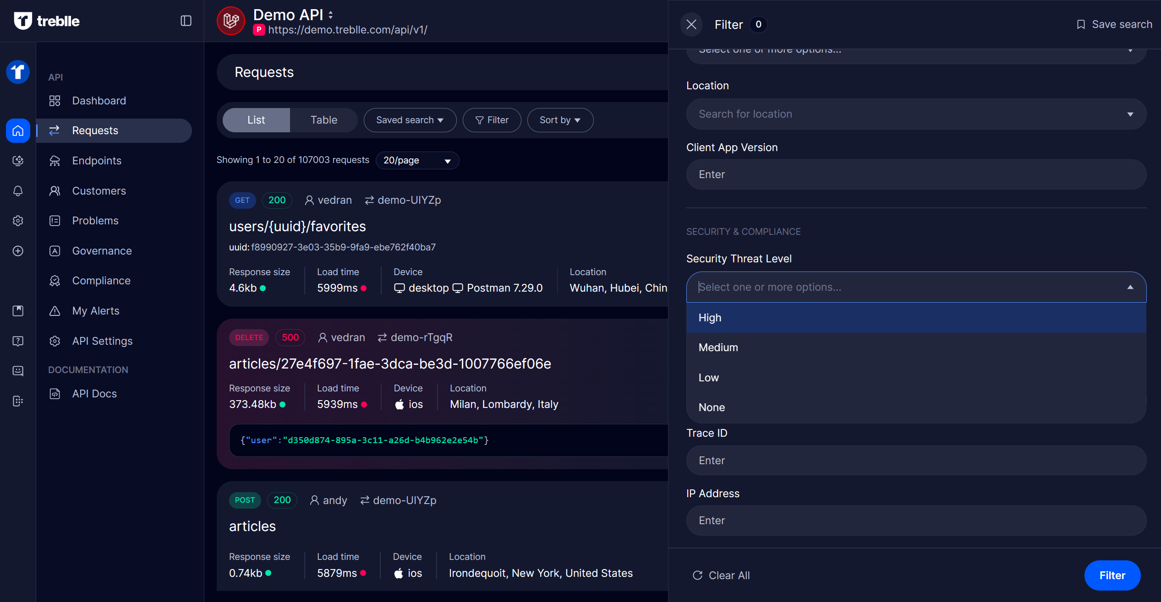Click the Treblle workspace avatar icon
The height and width of the screenshot is (602, 1161).
pyautogui.click(x=18, y=72)
